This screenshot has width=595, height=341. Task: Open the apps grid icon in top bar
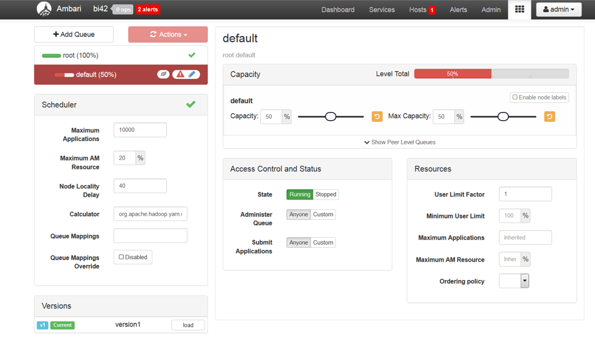coord(519,9)
